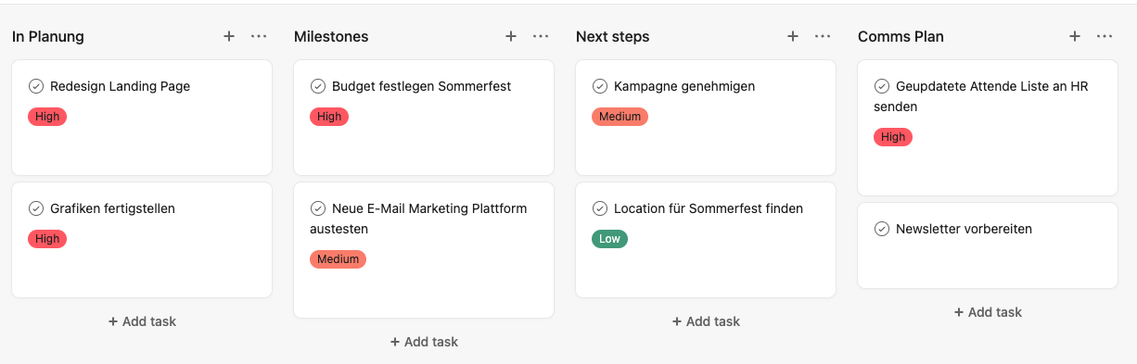Mark Kampagne genehmigen as complete
Viewport: 1137px width, 364px height.
[x=600, y=86]
